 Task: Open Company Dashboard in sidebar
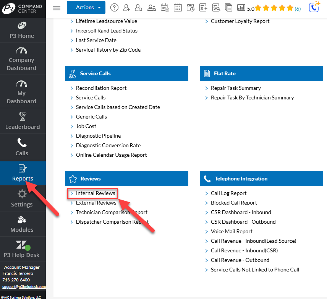click(21, 59)
